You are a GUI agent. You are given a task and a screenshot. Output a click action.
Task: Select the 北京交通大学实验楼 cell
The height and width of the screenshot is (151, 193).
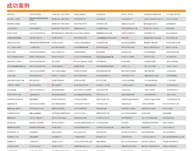pyautogui.click(x=80, y=99)
